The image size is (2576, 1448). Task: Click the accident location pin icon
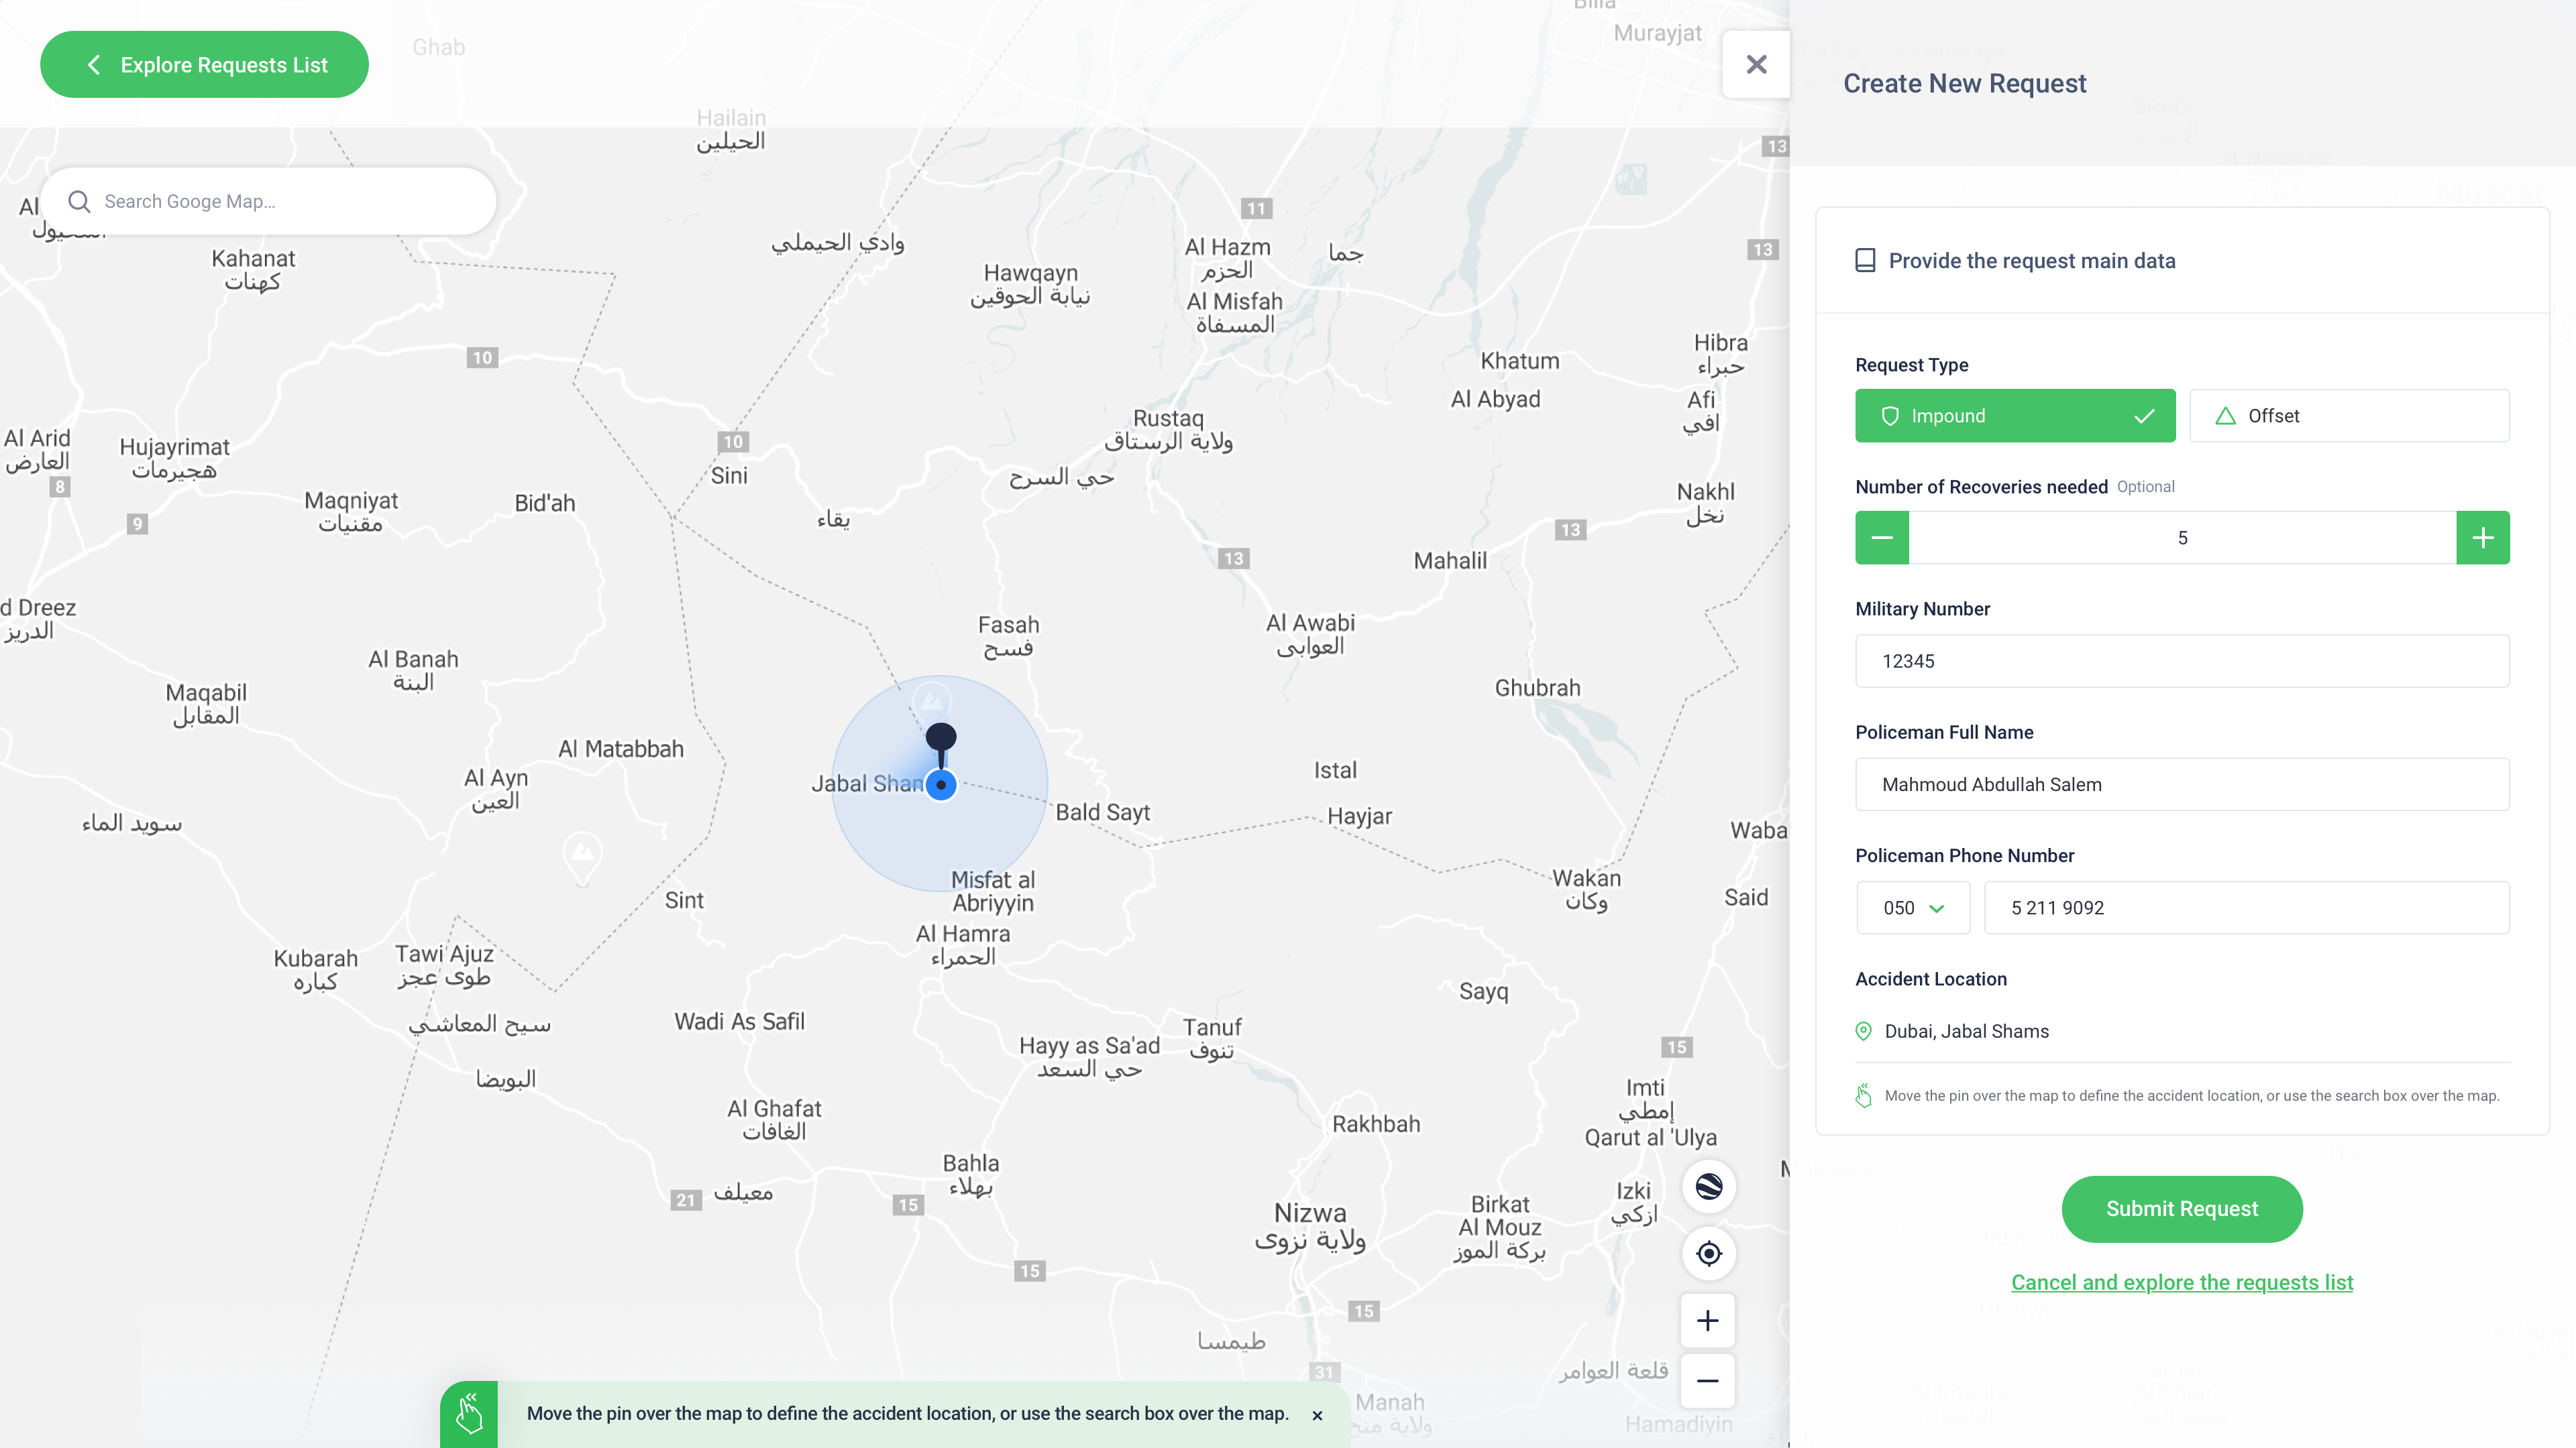click(1863, 1031)
